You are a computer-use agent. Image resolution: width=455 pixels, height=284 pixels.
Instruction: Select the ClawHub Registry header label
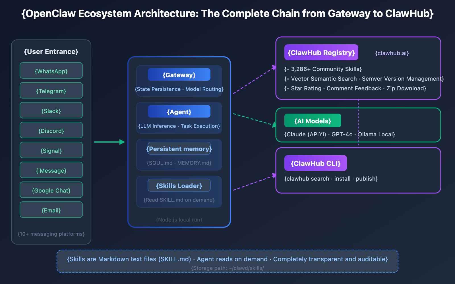click(321, 52)
